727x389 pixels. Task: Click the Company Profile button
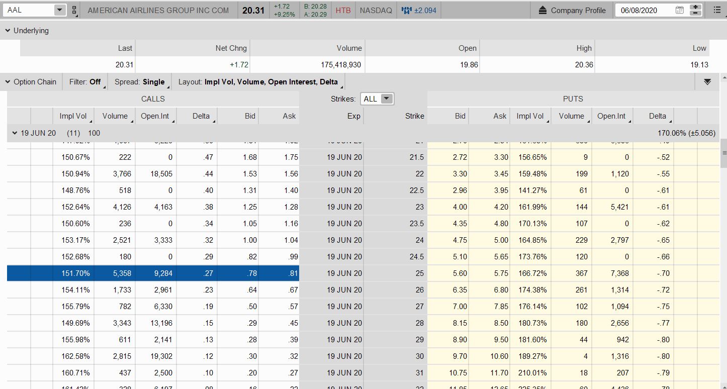[x=578, y=10]
